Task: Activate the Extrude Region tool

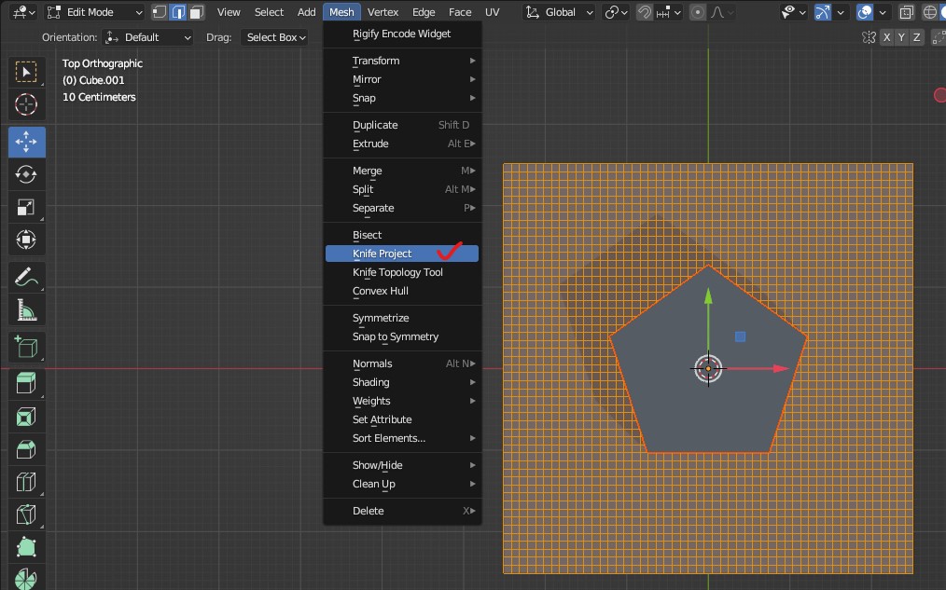Action: click(26, 382)
